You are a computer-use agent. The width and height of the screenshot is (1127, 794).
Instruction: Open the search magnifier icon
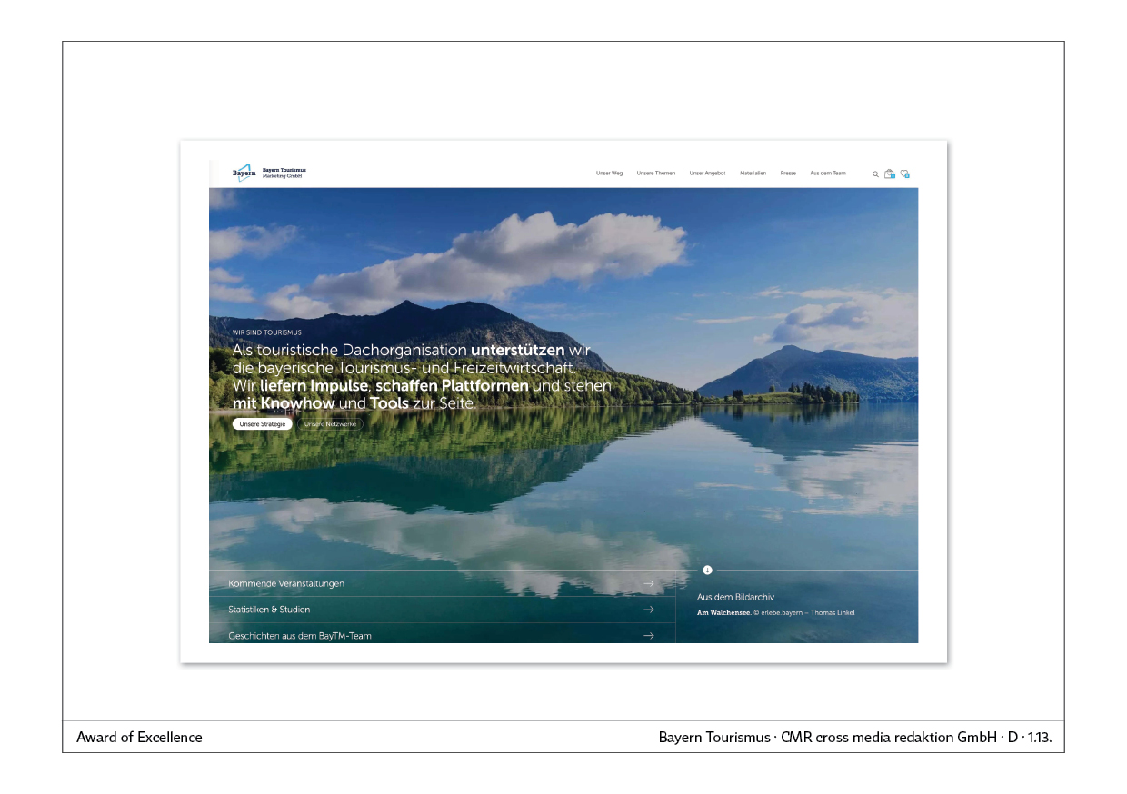(x=876, y=174)
